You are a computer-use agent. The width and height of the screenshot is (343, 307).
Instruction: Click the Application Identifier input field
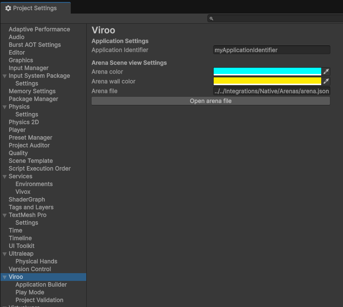click(x=271, y=50)
